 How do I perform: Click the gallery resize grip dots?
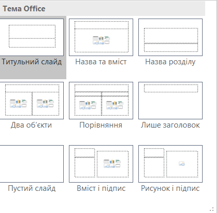pos(212,209)
